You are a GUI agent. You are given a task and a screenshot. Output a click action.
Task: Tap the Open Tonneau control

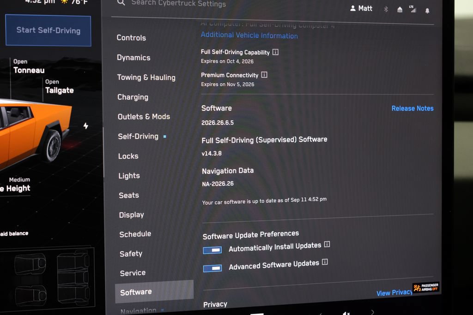pos(29,66)
